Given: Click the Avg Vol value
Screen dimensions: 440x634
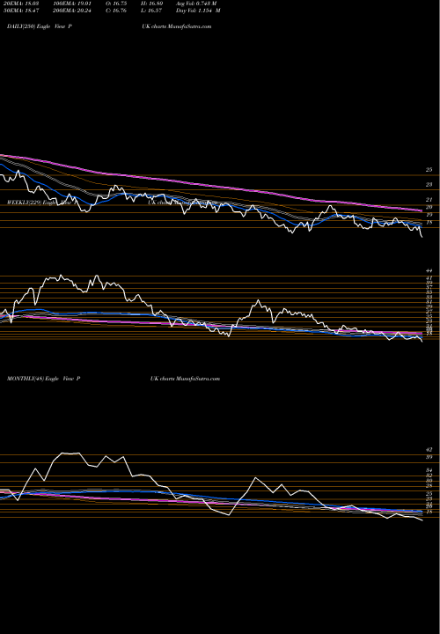Looking at the screenshot, I should (197, 4).
